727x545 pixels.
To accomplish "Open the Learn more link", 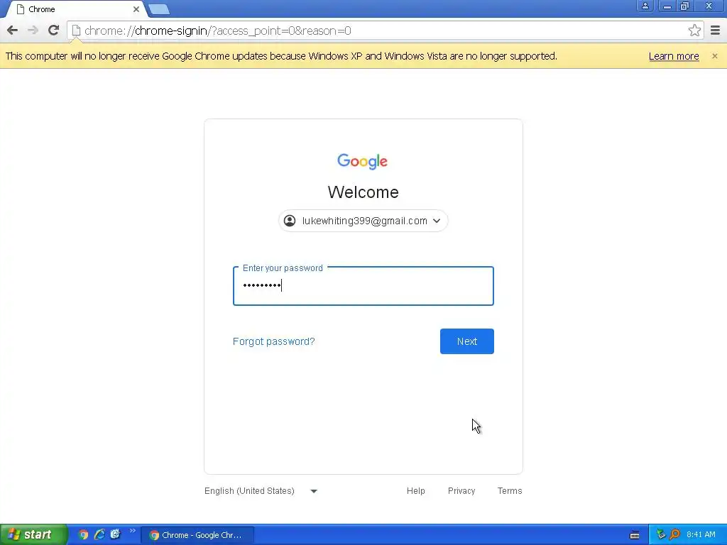I will (674, 56).
